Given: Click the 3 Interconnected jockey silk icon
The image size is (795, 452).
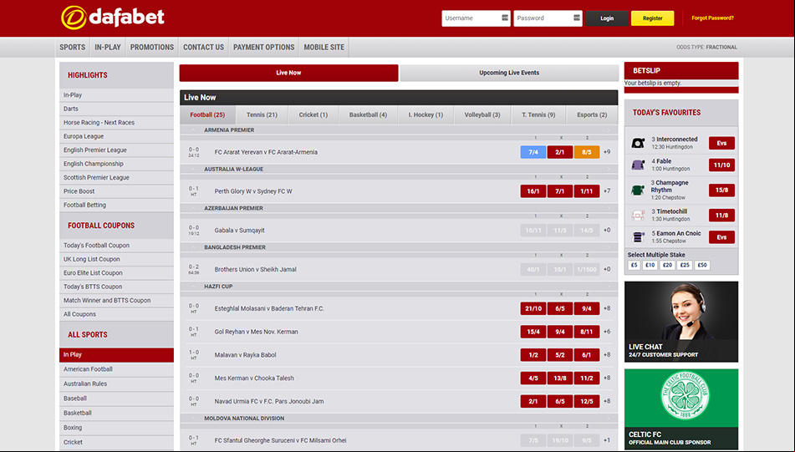Looking at the screenshot, I should click(638, 143).
